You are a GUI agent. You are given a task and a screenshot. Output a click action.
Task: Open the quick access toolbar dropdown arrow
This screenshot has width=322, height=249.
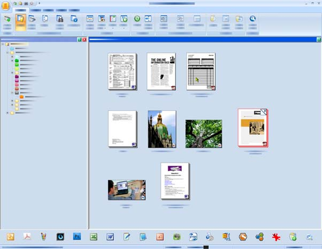point(39,3)
